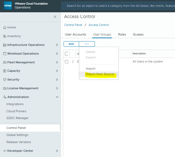
Task: Click the VMware vmw logo icon
Action: [x=8, y=6]
